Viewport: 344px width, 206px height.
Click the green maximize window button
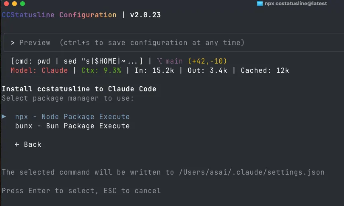point(23,4)
